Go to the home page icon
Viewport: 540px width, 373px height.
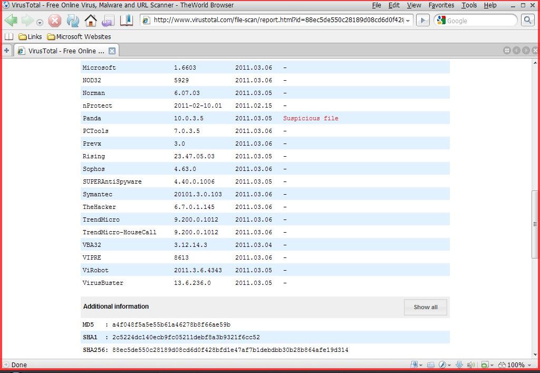(x=91, y=21)
